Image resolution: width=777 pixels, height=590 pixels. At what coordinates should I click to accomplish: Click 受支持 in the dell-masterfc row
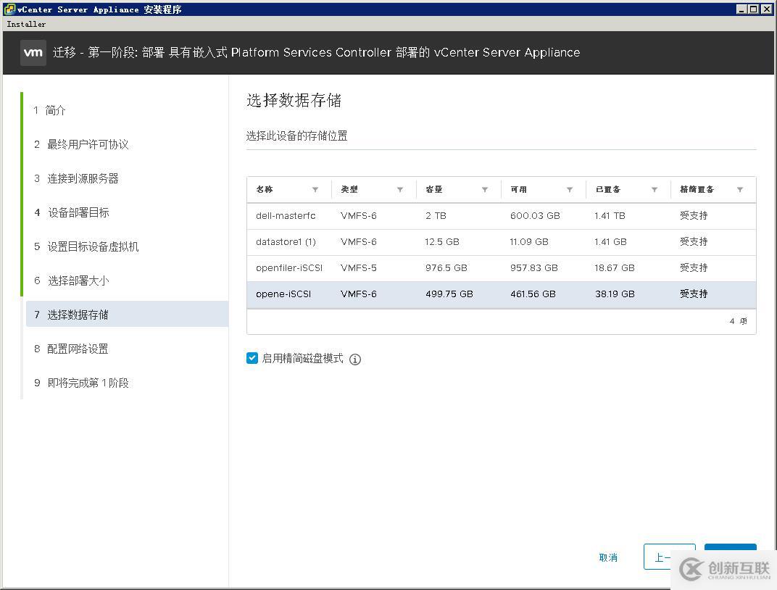[x=693, y=215]
